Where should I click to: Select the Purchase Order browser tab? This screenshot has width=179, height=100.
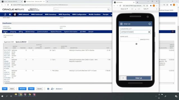pyautogui.click(x=34, y=2)
